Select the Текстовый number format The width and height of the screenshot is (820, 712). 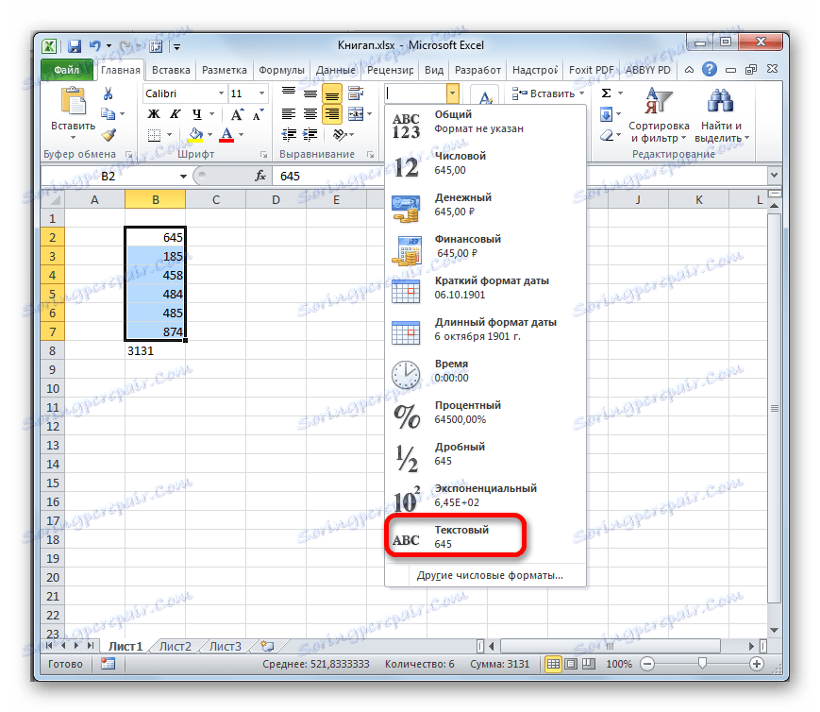click(x=485, y=536)
